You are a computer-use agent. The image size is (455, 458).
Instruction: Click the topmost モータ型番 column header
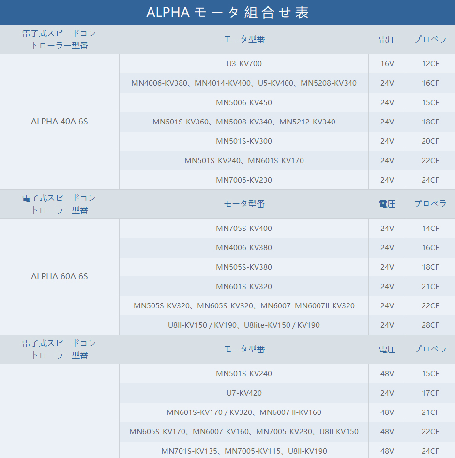[244, 39]
